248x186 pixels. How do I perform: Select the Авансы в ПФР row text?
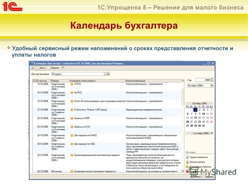click(82, 118)
